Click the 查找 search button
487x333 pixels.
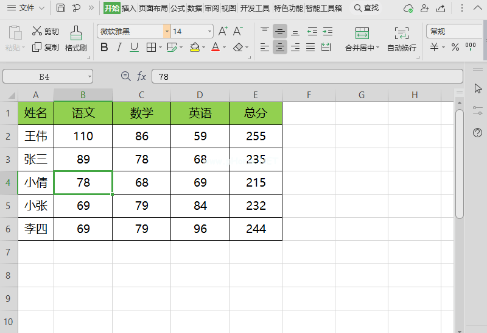(x=366, y=8)
